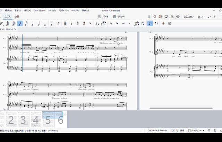Apply natural accidental
This screenshot has height=142, width=222.
[78, 23]
